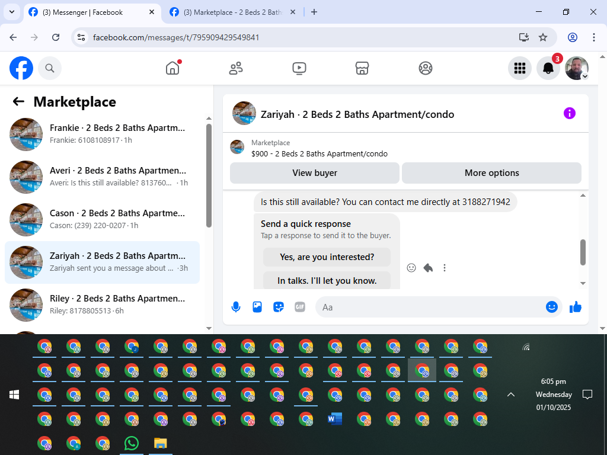Switch to the Marketplace - 2 Beds 2 Bath tab
Viewport: 607px width, 455px height.
[233, 12]
